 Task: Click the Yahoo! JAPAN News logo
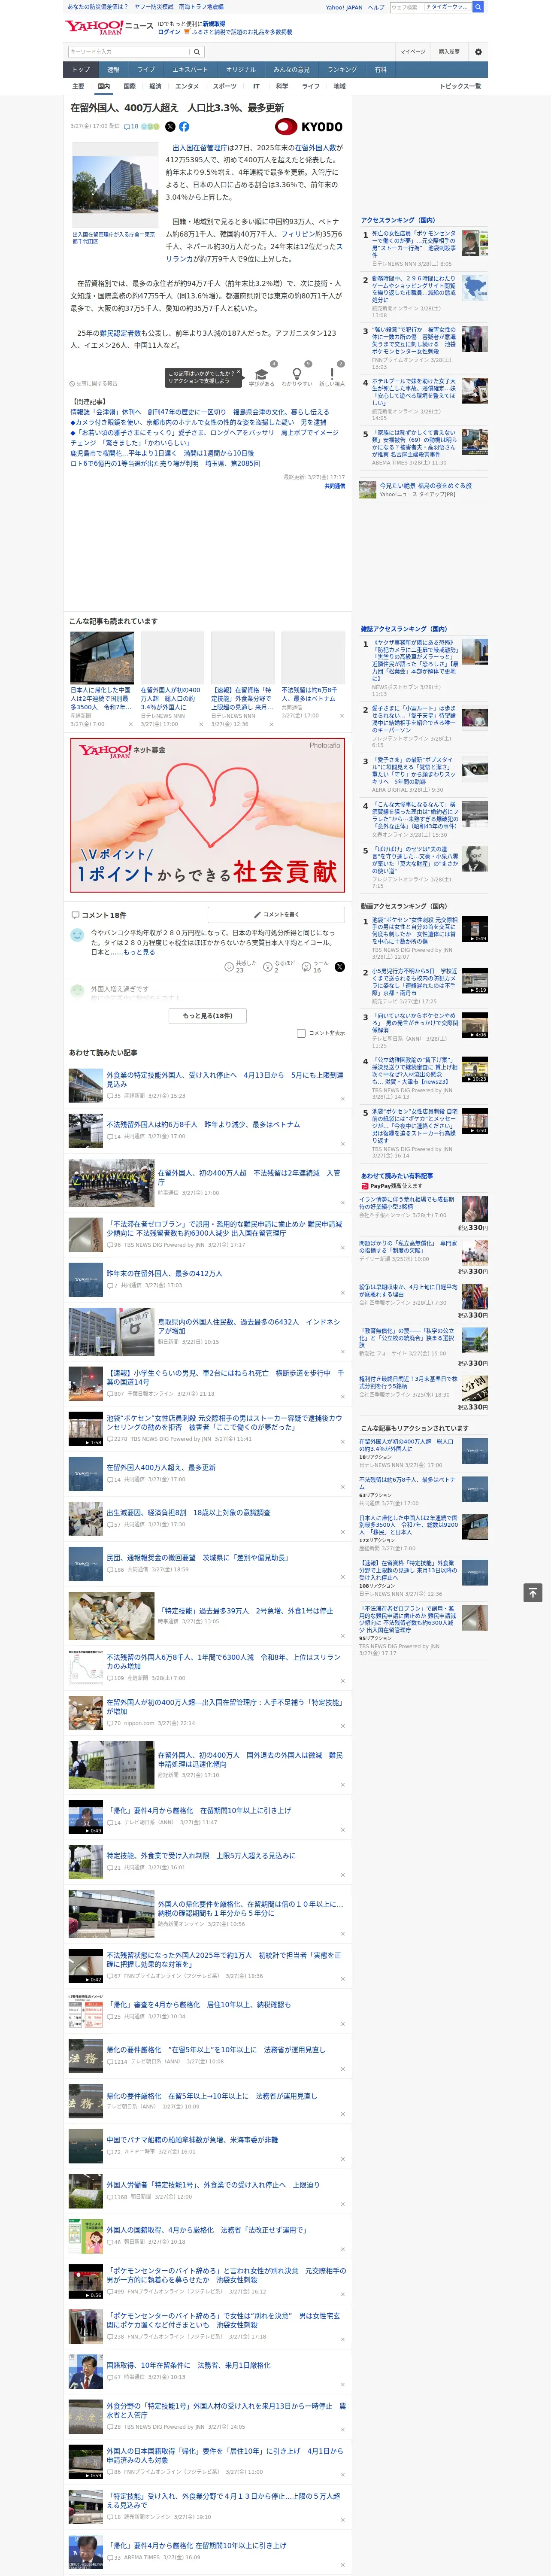(109, 27)
